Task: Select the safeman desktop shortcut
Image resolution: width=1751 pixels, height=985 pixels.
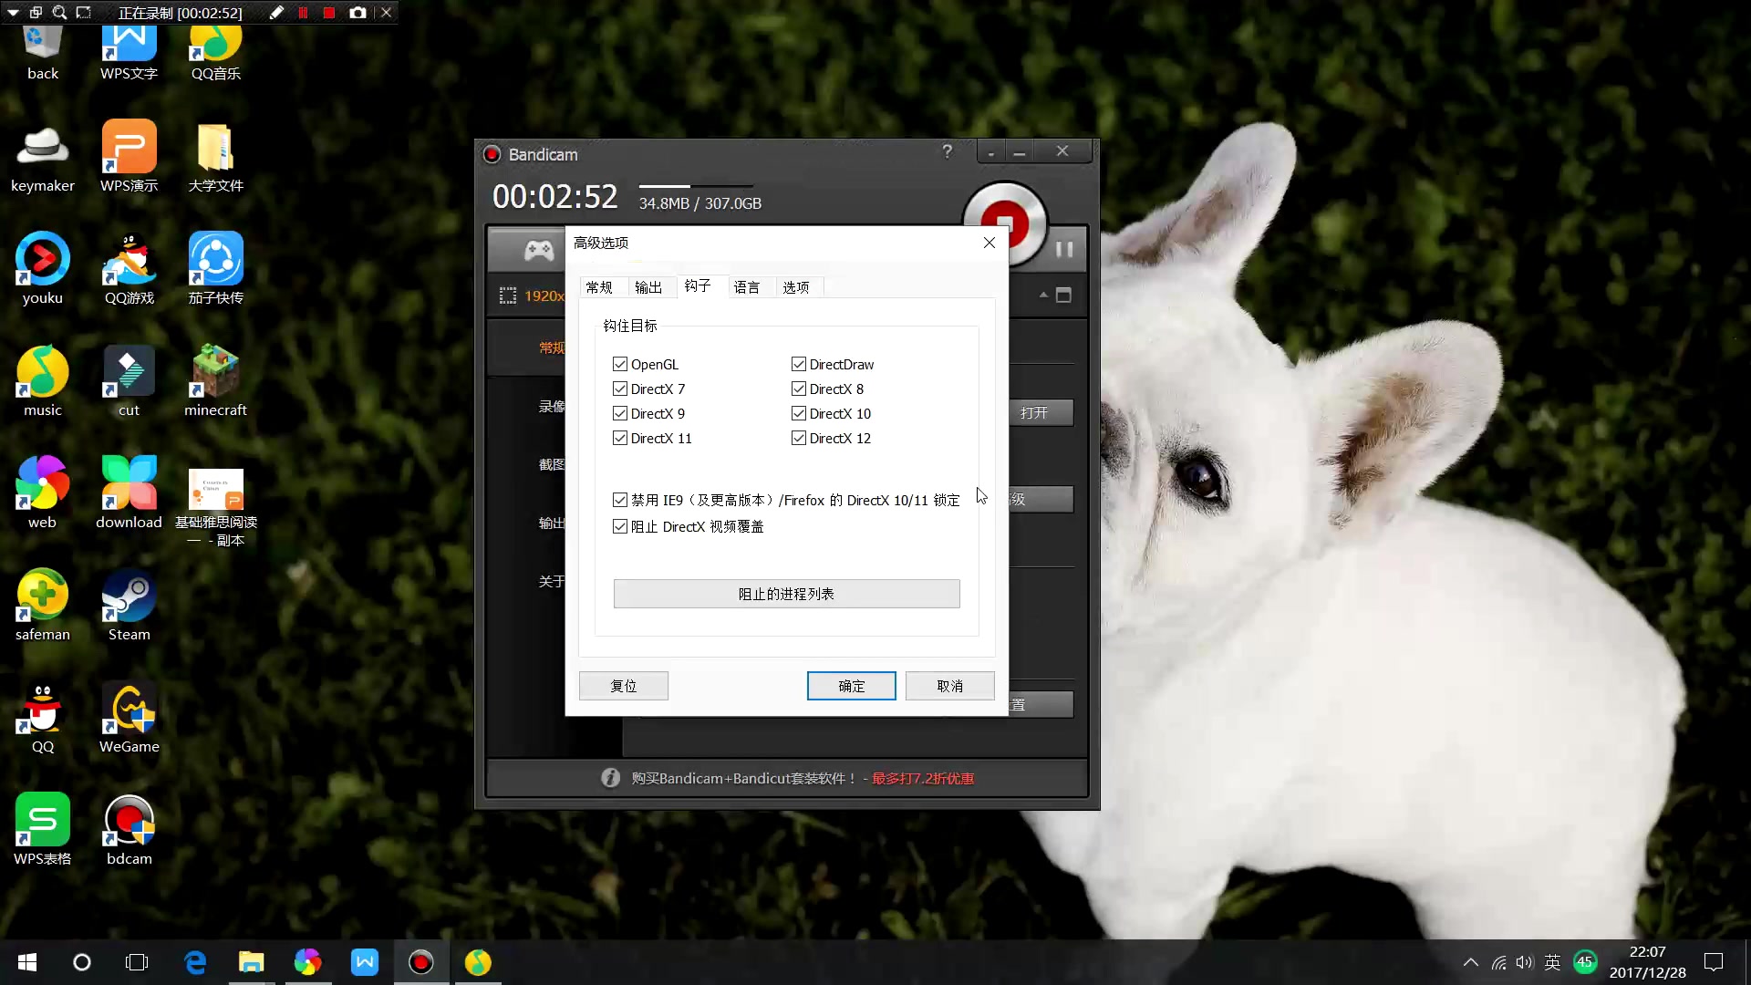Action: (43, 606)
